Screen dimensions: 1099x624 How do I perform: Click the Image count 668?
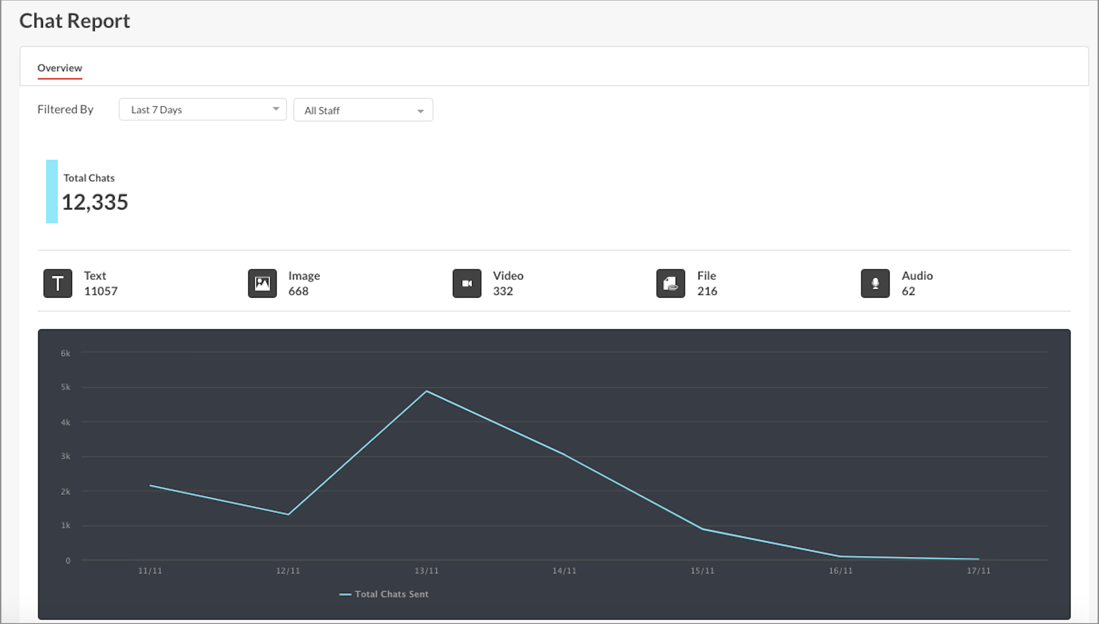pyautogui.click(x=299, y=291)
